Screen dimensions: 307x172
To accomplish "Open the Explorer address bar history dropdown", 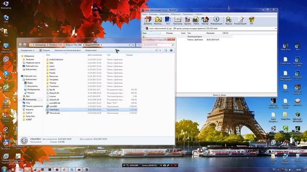I will tap(129, 45).
